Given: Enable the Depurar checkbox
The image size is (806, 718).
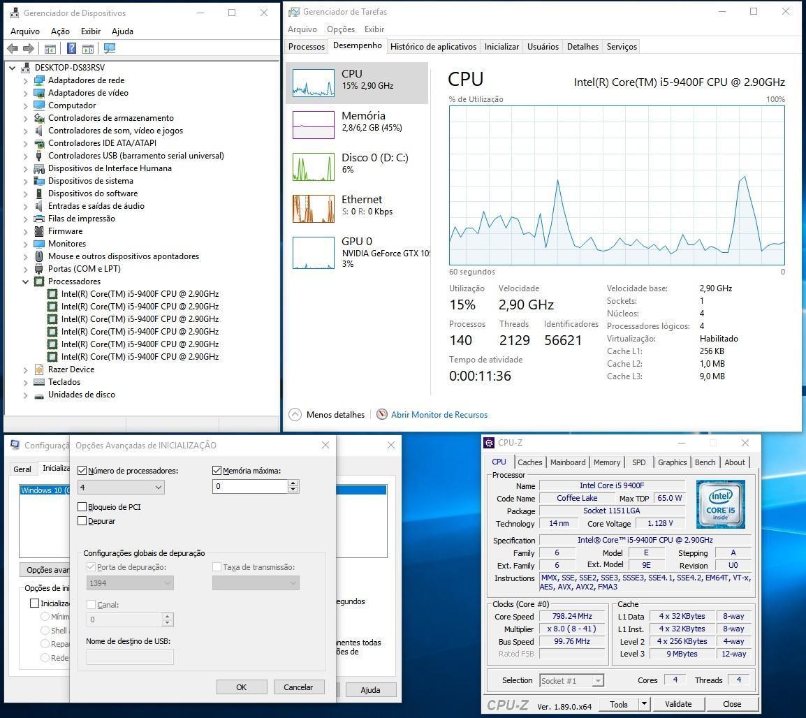Looking at the screenshot, I should click(x=82, y=521).
